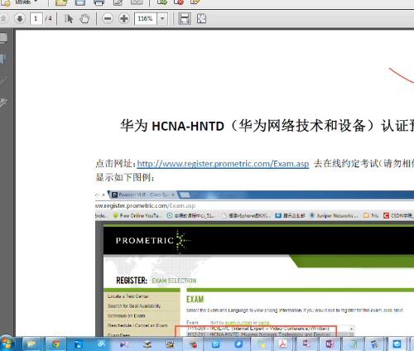
Task: Open the register.prometric.com/Exam.asp hyperlink
Action: (x=223, y=164)
